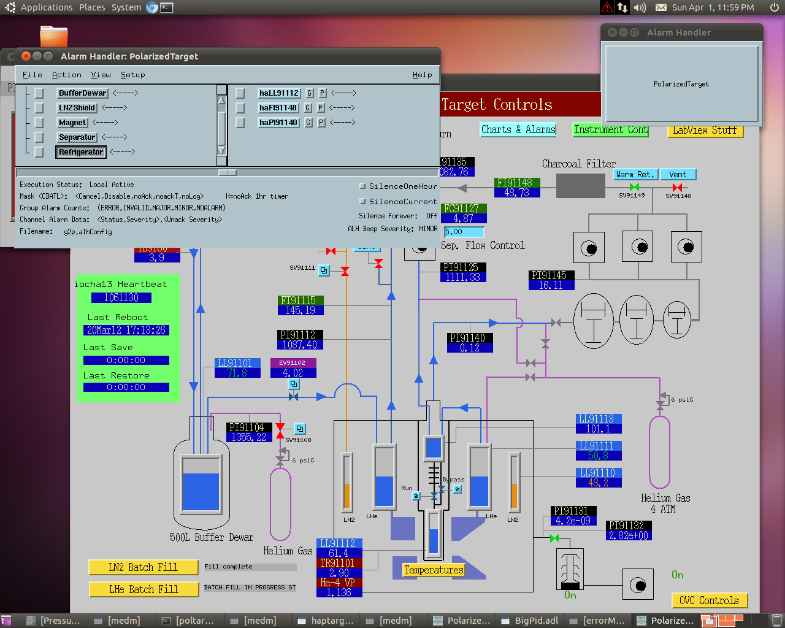The image size is (785, 628).
Task: Click the show desktop icon in bottom panel
Action: pos(6,621)
